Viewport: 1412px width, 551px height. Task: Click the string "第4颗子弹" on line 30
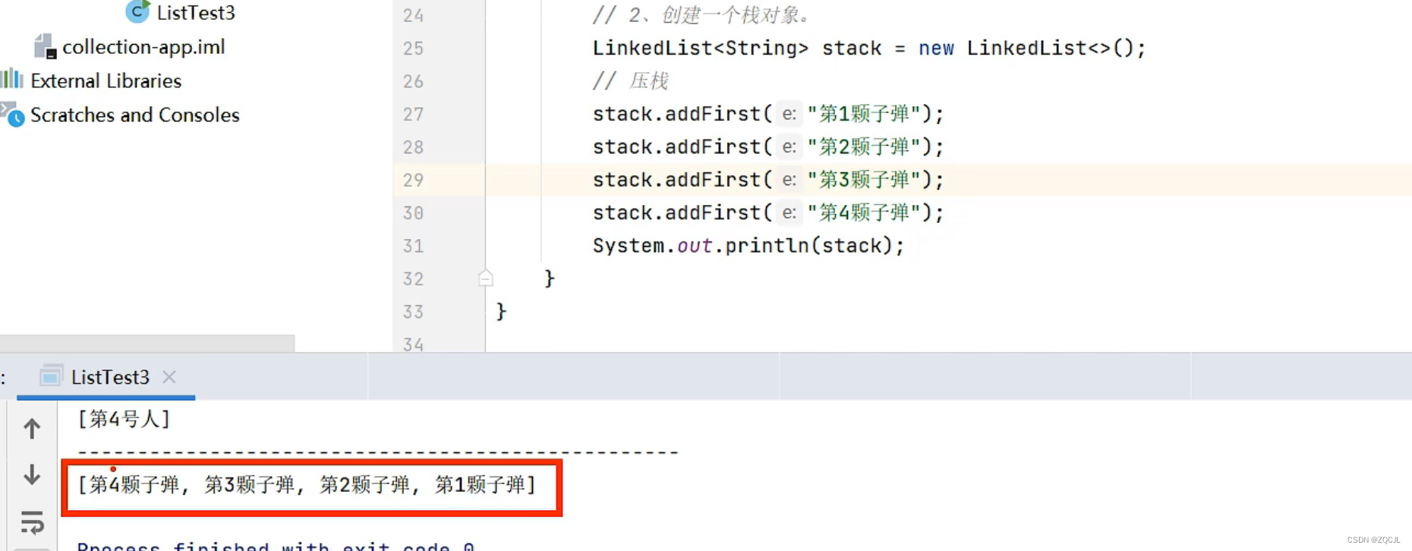[864, 213]
